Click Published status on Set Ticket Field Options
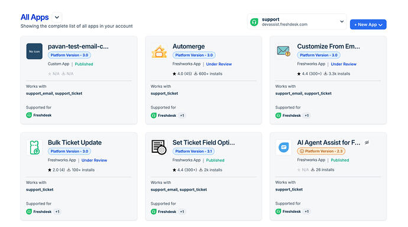Image resolution: width=408 pixels, height=227 pixels. (215, 160)
